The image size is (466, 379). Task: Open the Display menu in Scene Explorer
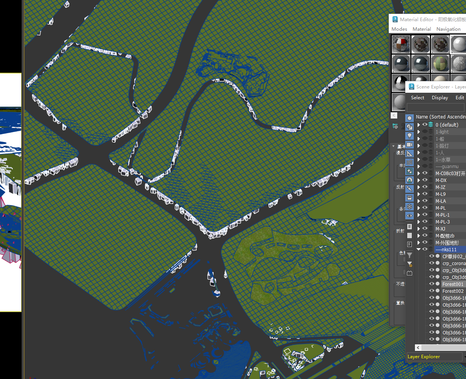tap(439, 98)
